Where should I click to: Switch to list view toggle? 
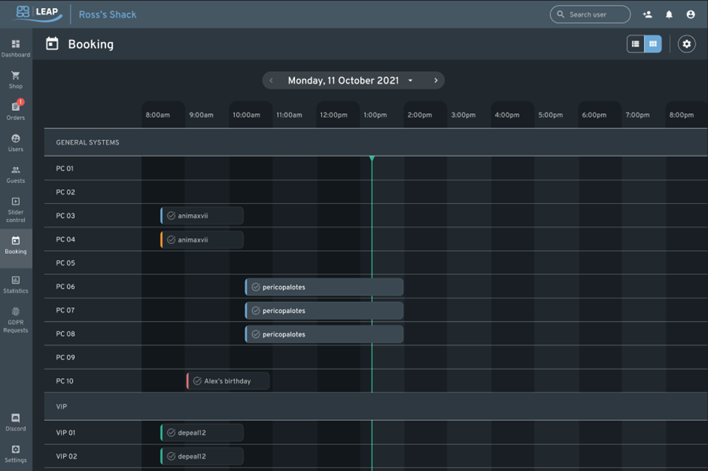click(635, 44)
